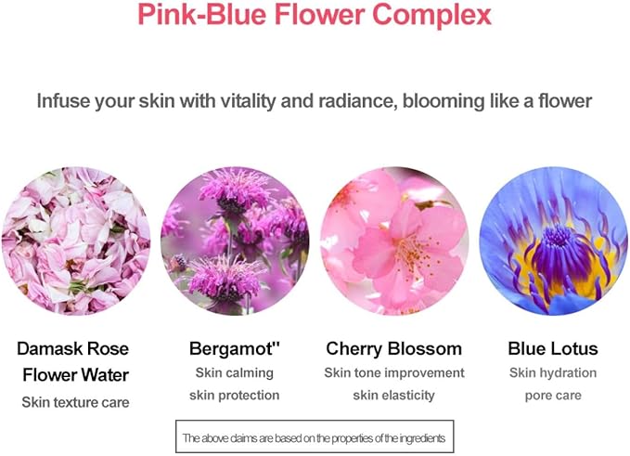Select the pink Cherry Blossom picture

coord(394,241)
